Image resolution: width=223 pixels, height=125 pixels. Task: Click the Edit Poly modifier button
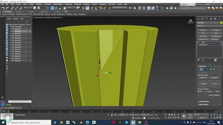coord(203,30)
